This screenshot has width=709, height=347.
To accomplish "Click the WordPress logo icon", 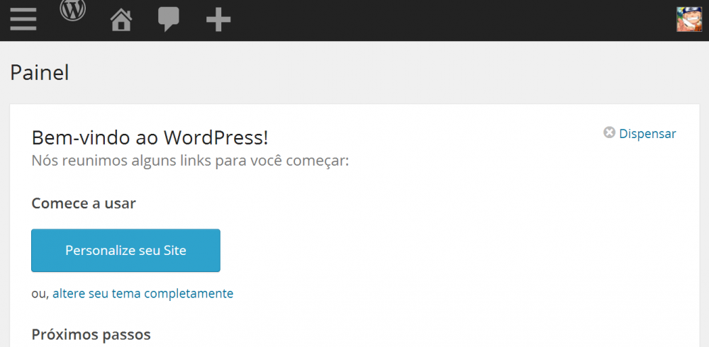I will 73,10.
